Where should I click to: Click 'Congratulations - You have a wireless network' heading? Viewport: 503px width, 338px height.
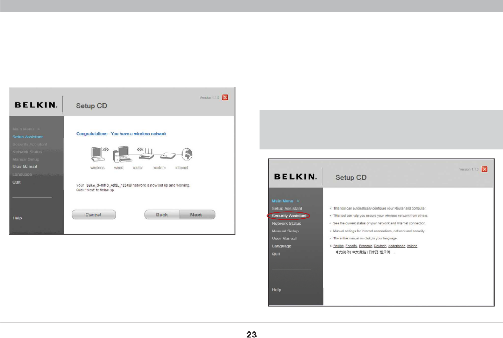click(121, 134)
